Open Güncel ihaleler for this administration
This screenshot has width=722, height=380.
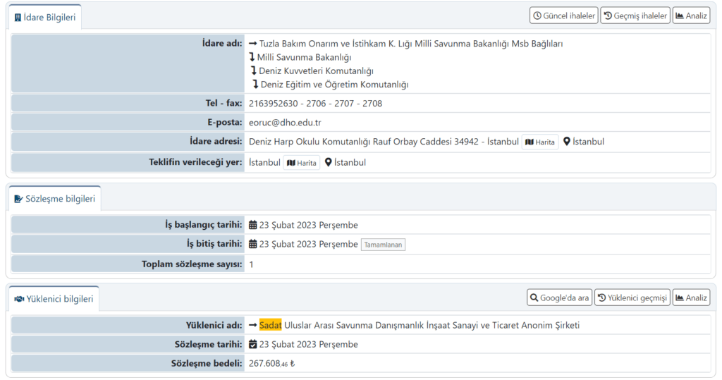click(564, 16)
